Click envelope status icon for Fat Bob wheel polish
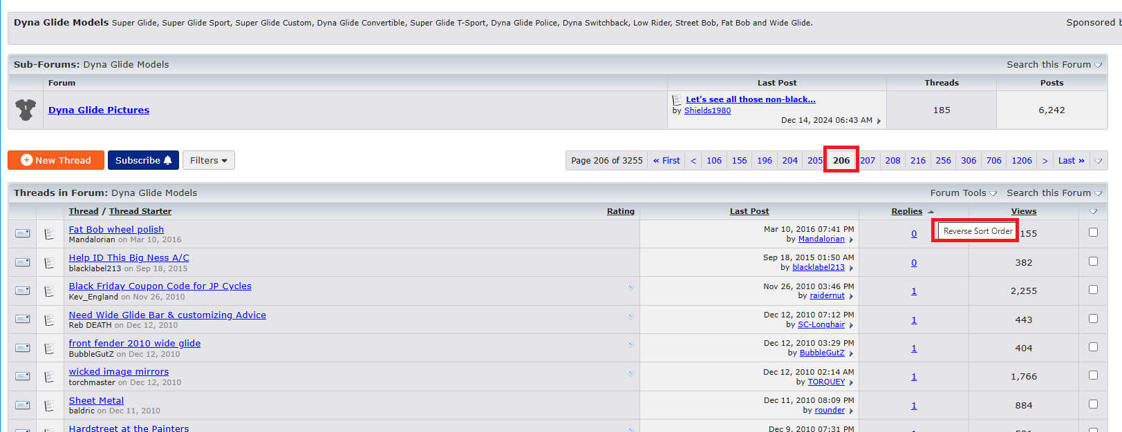1122x432 pixels. (23, 234)
